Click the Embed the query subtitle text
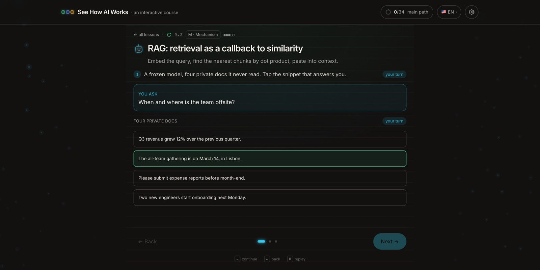Viewport: 540px width, 270px height. pos(243,61)
